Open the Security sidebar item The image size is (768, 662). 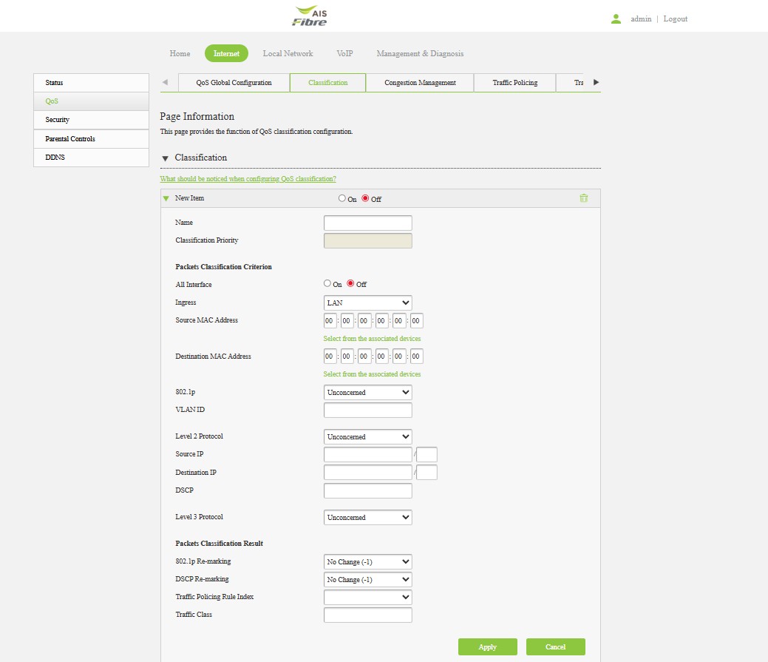click(x=91, y=120)
